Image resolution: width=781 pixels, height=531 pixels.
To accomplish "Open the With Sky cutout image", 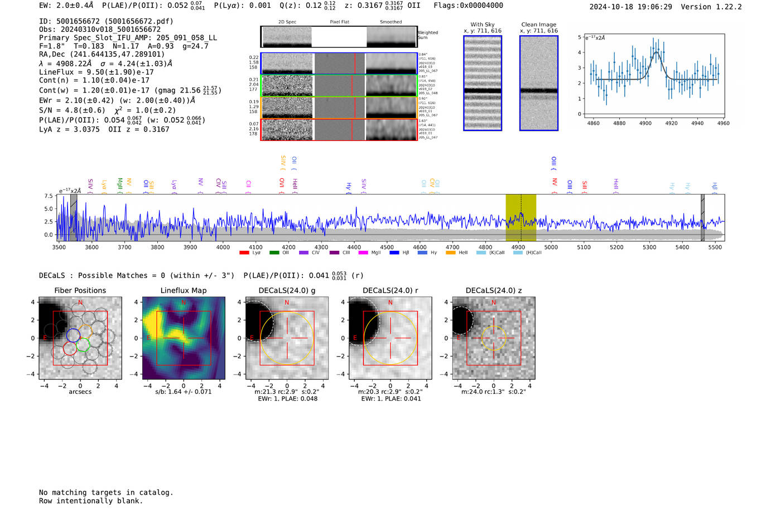I will pyautogui.click(x=483, y=83).
